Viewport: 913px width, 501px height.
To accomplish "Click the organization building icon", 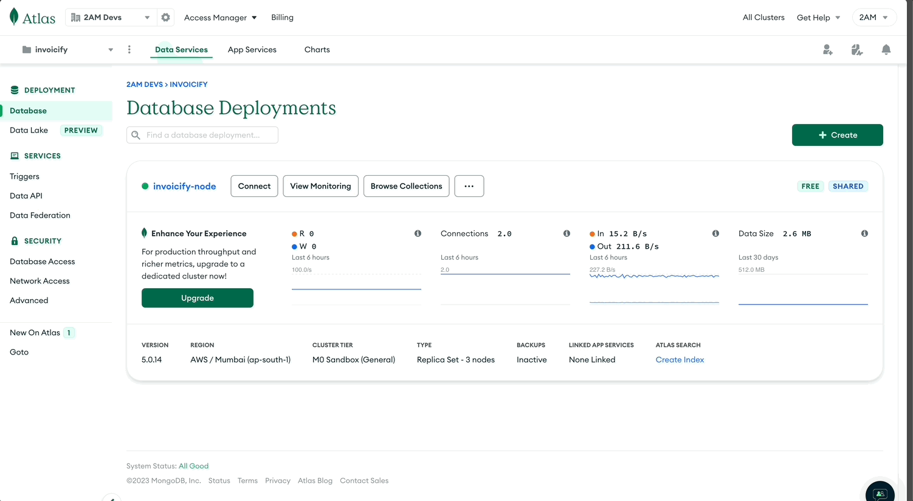I will 75,18.
